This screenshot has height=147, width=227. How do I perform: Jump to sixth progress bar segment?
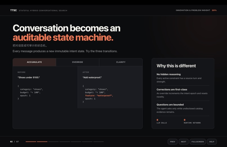tap(87, 142)
